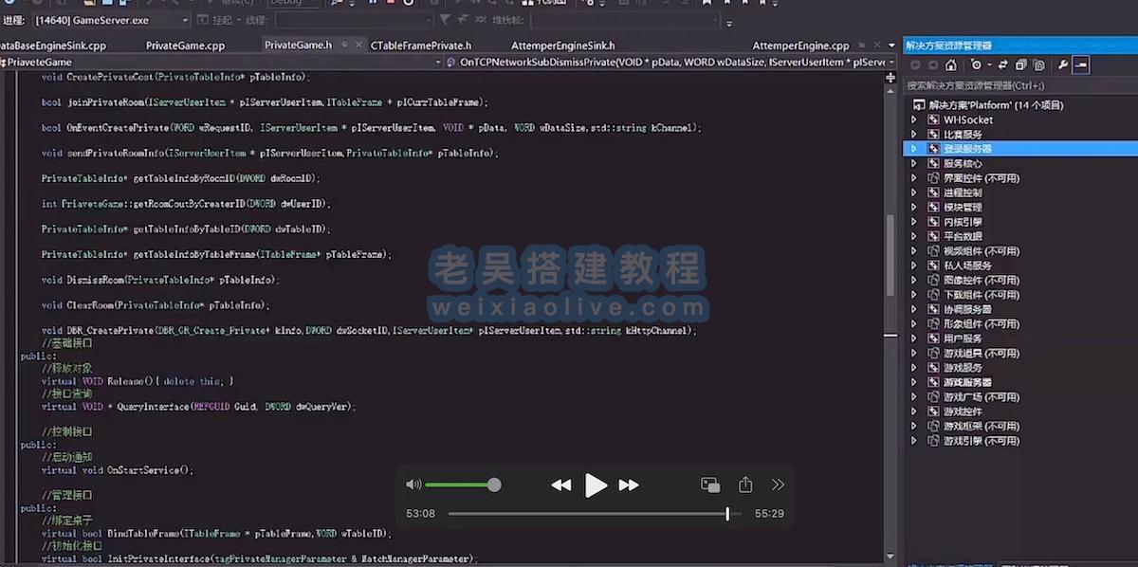Switch to the AttemperEngineSink.h tab

coord(560,44)
